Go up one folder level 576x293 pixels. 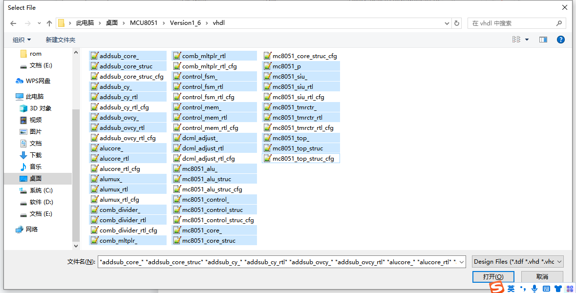(x=49, y=23)
